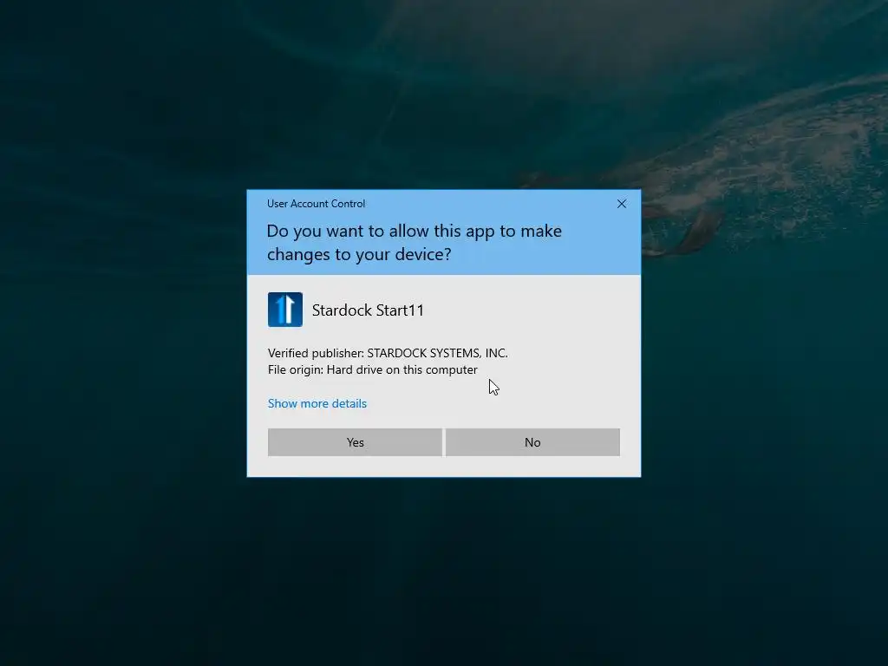The width and height of the screenshot is (888, 666).
Task: Click the Verified publisher STARDOCK SYSTEMS line
Action: (388, 353)
